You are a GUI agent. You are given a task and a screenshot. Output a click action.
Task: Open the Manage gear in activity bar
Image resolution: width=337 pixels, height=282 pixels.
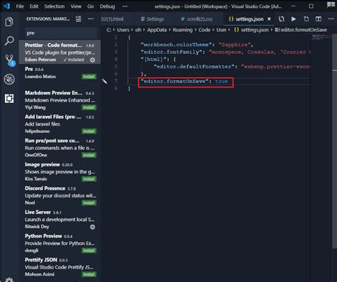pos(9,280)
